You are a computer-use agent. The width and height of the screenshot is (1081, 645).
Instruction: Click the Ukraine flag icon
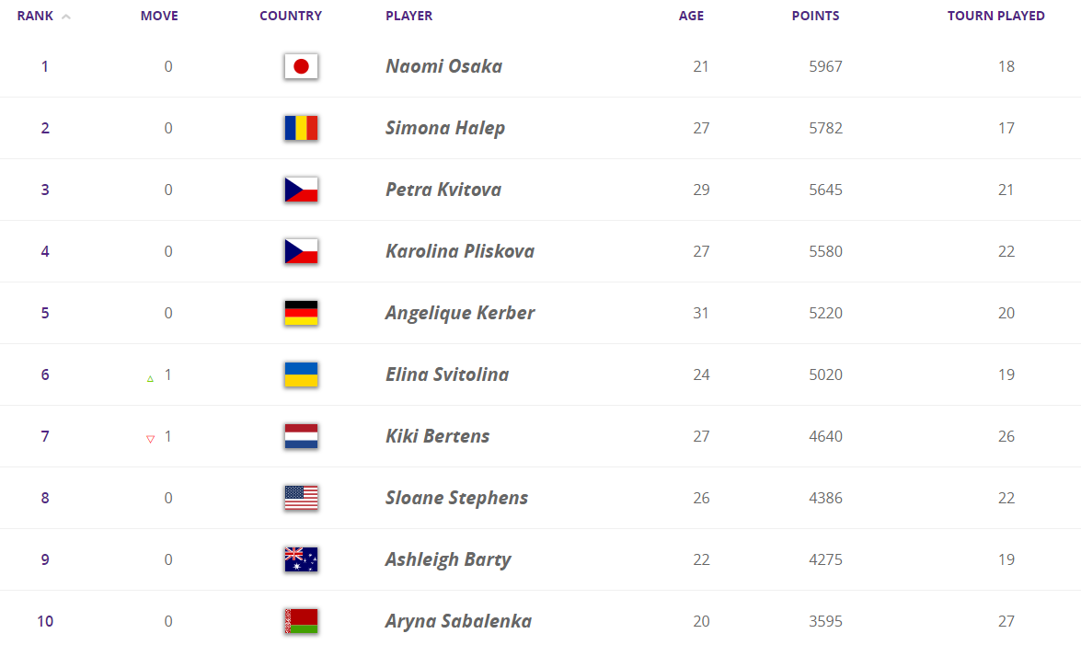point(301,374)
